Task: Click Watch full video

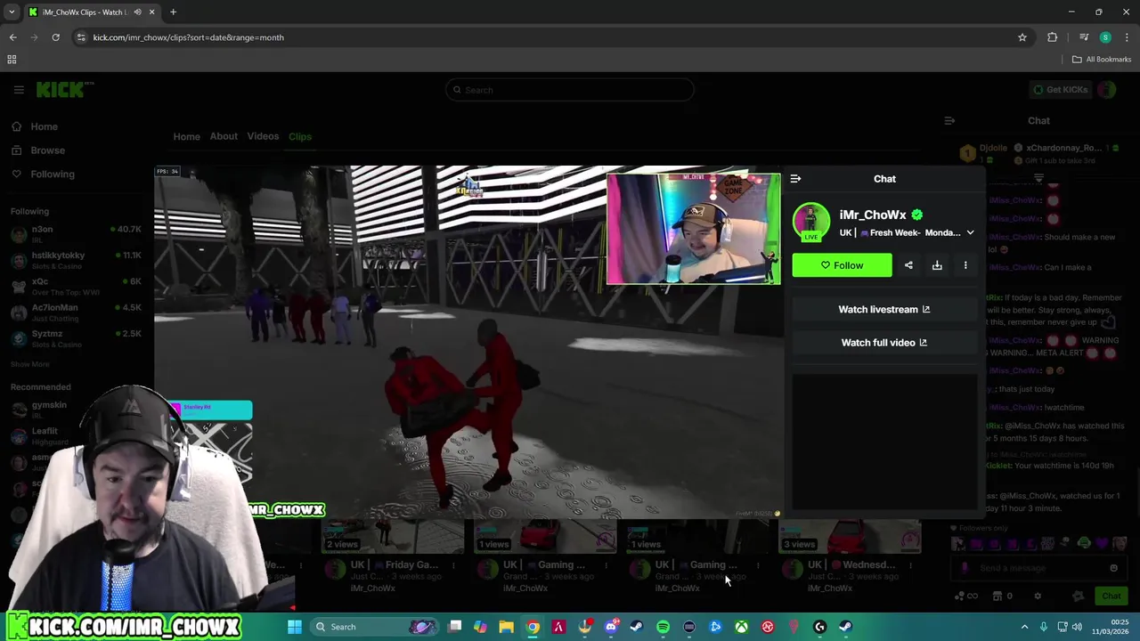Action: point(883,343)
